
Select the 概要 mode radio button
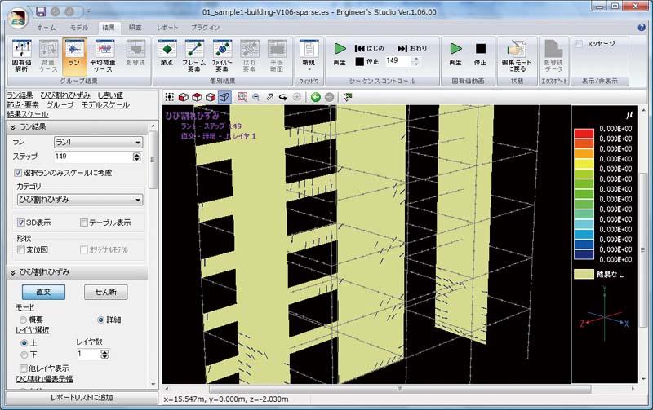pos(23,320)
